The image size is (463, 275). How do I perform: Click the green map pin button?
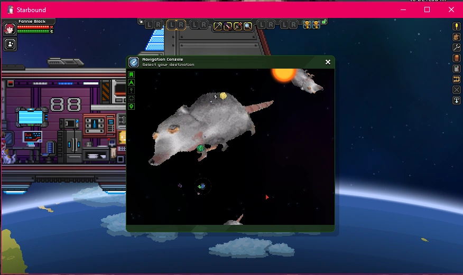pos(132,107)
